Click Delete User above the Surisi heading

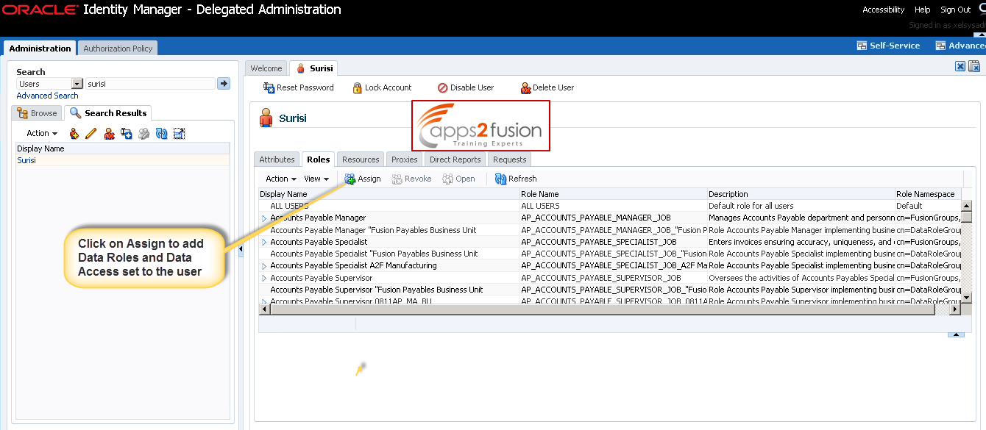tap(547, 87)
